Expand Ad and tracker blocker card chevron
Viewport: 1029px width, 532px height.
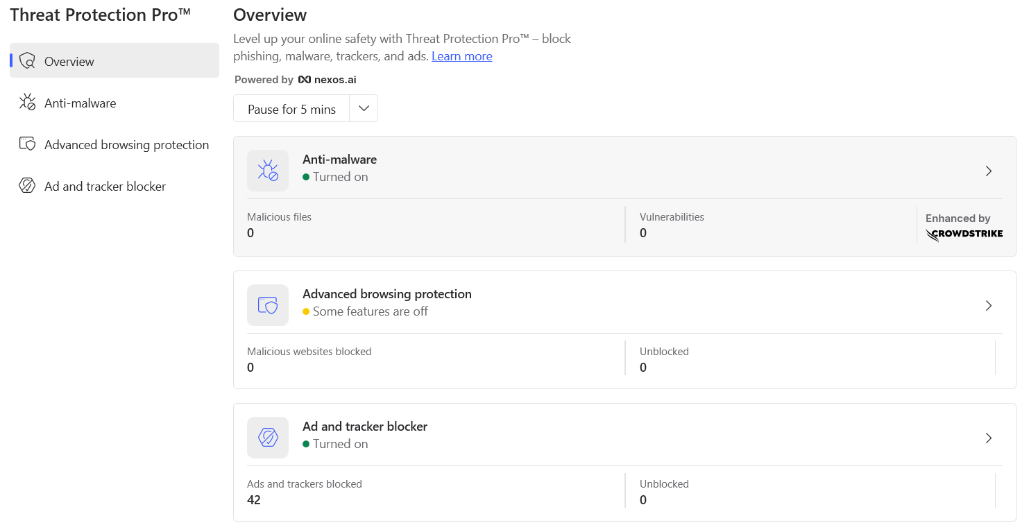(x=989, y=438)
